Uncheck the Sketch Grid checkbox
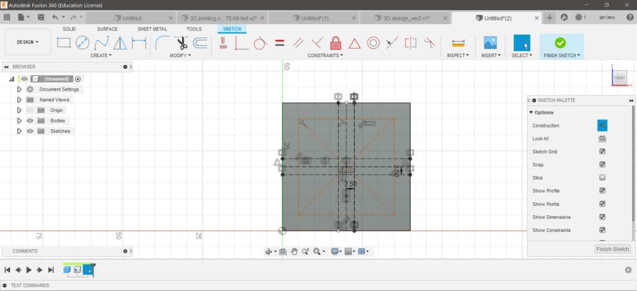The height and width of the screenshot is (291, 637). click(x=602, y=152)
